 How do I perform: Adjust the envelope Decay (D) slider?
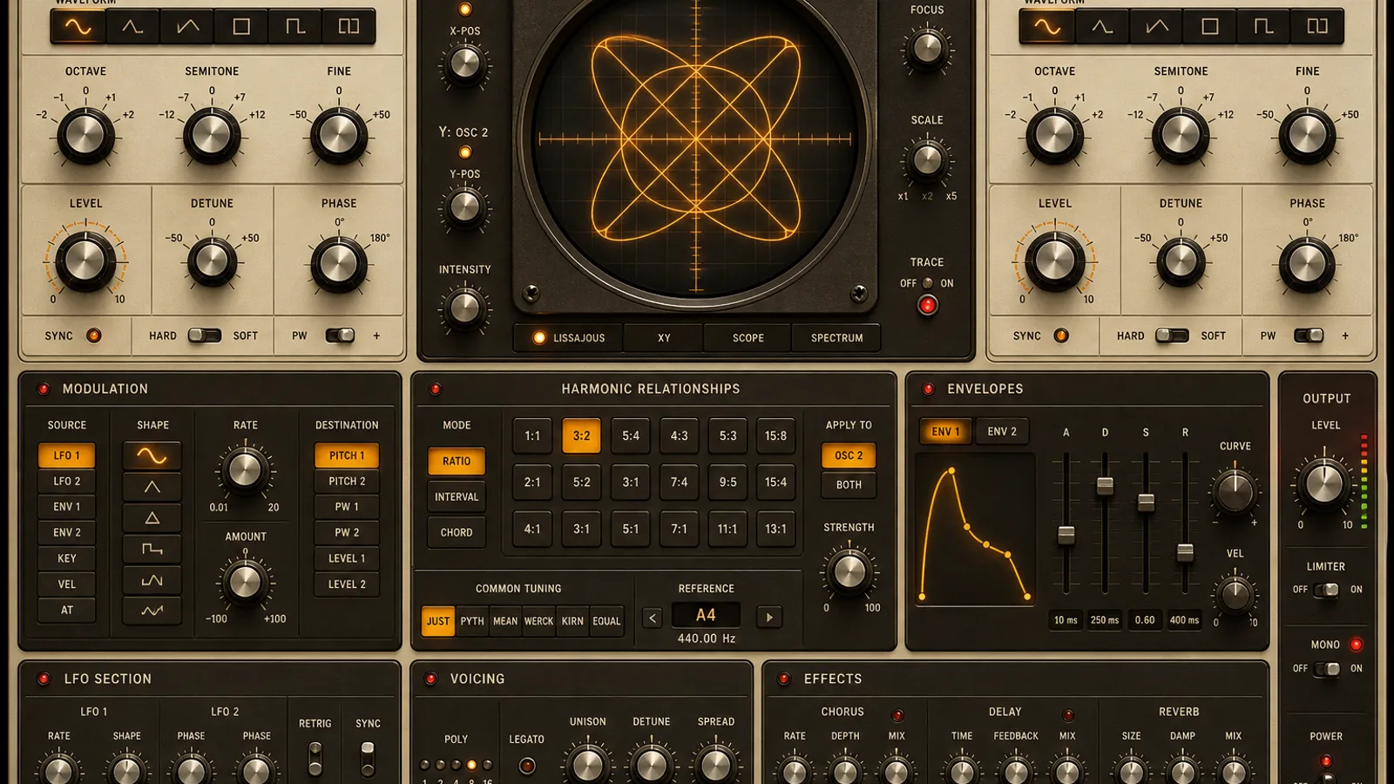[1105, 485]
